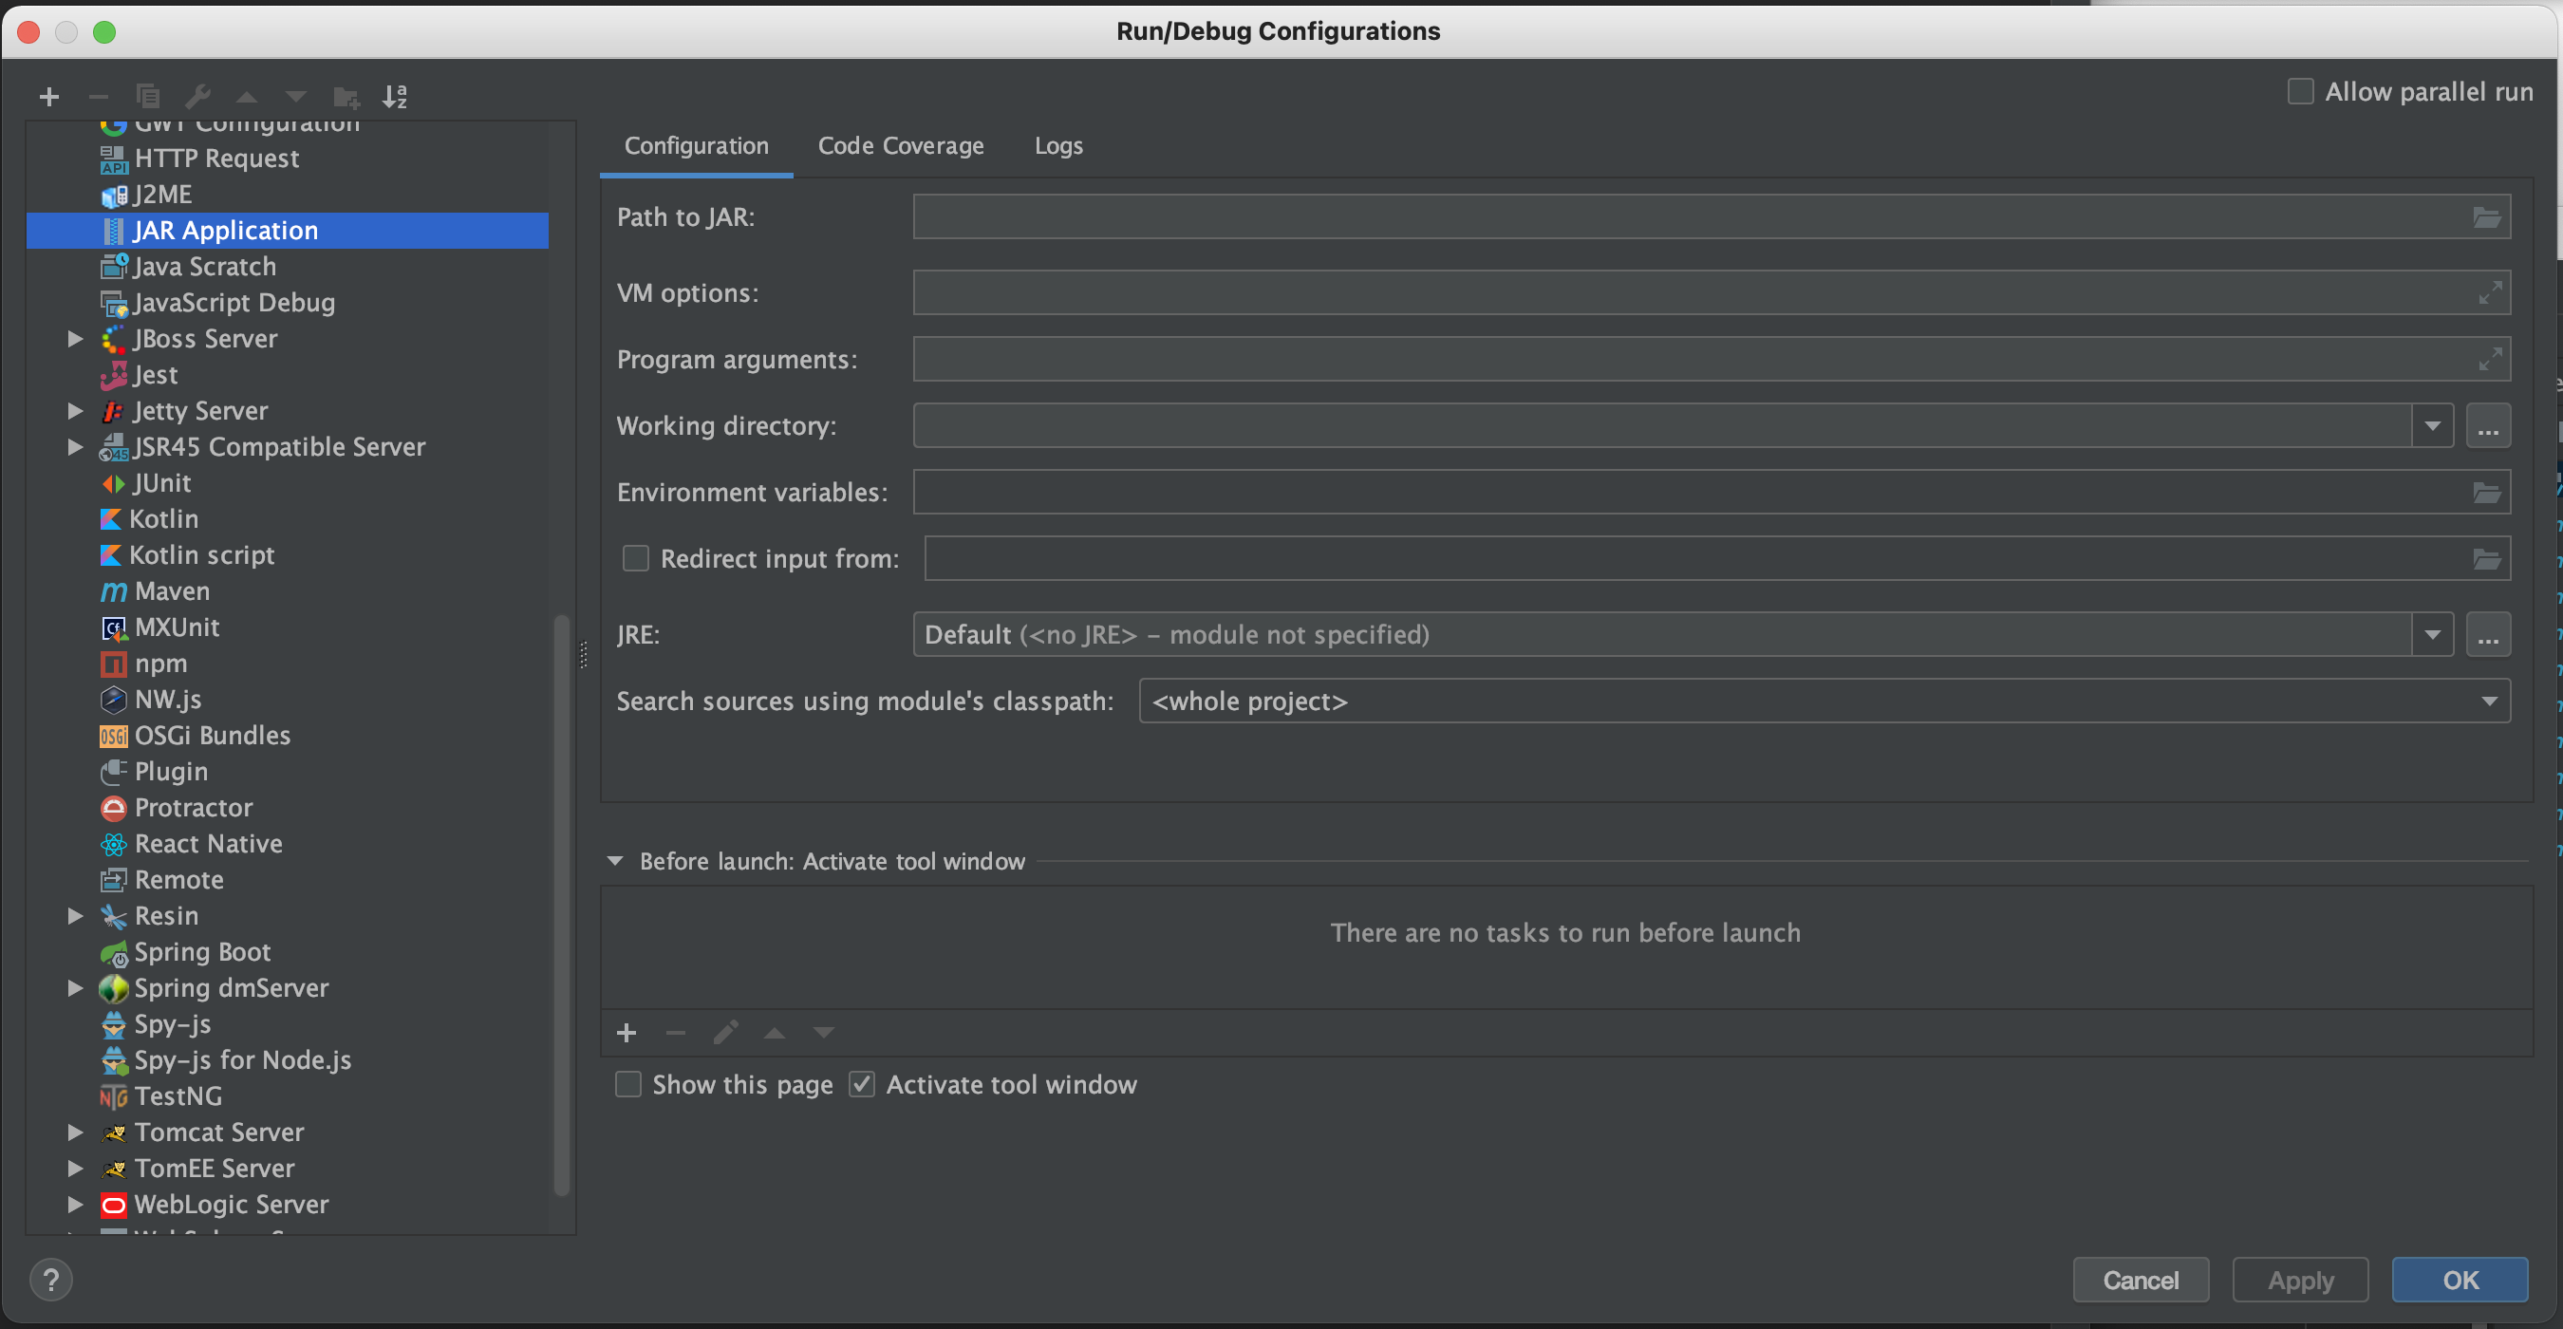The width and height of the screenshot is (2563, 1329).
Task: Switch to the Code Coverage tab
Action: click(x=901, y=146)
